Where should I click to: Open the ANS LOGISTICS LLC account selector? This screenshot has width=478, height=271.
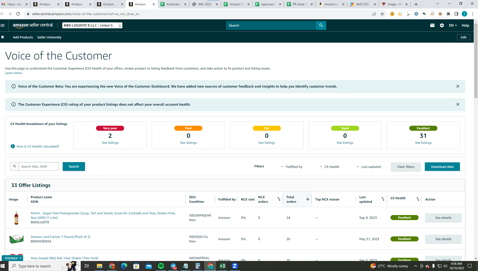(x=92, y=25)
